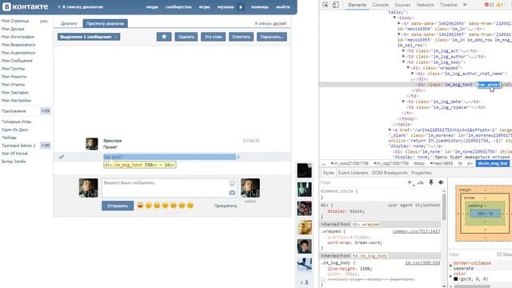Toggle the Show checkbox in Computed pane
512x288 pixels.
(499, 254)
